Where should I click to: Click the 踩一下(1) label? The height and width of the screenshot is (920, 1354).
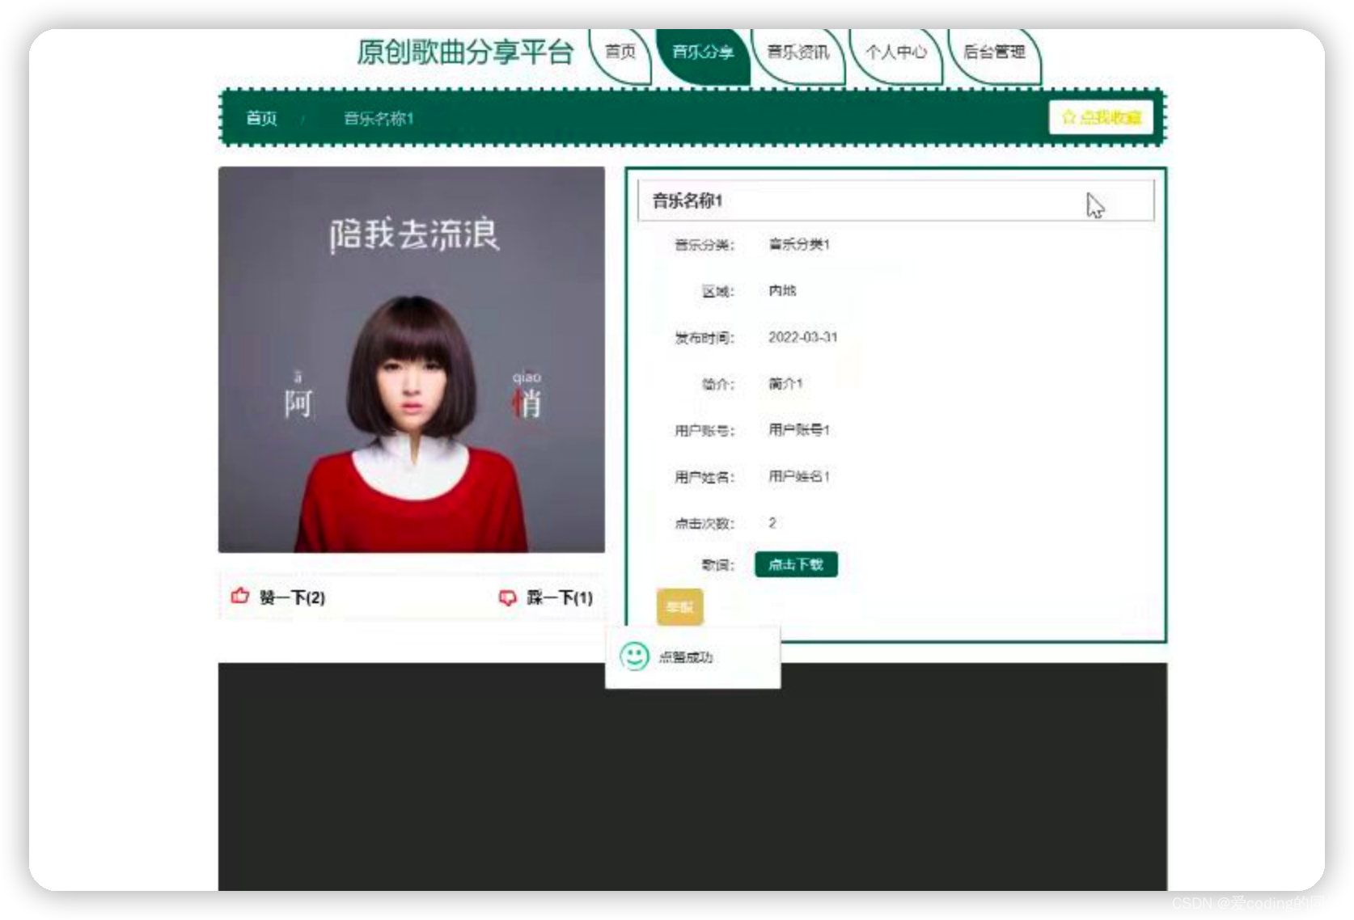pos(560,597)
